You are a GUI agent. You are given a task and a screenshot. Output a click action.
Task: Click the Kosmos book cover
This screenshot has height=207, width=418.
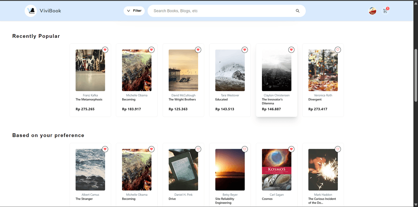point(276,170)
